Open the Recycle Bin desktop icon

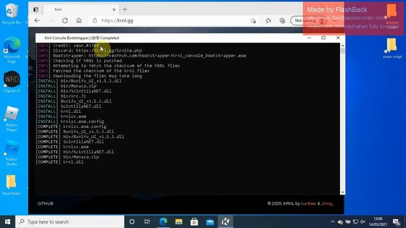click(11, 14)
